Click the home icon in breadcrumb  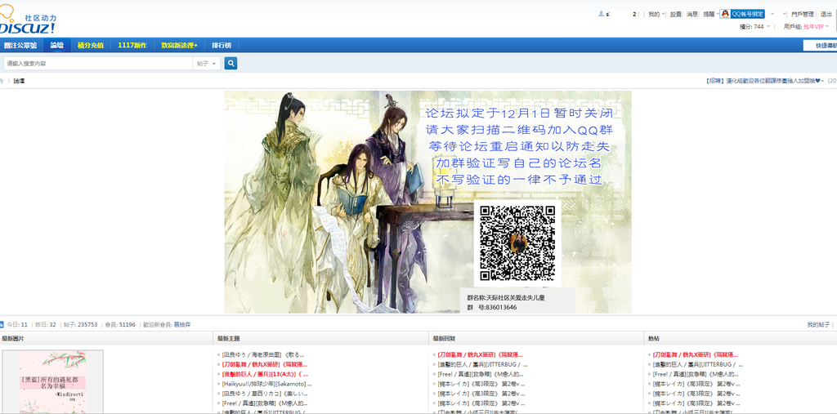[x=2, y=81]
